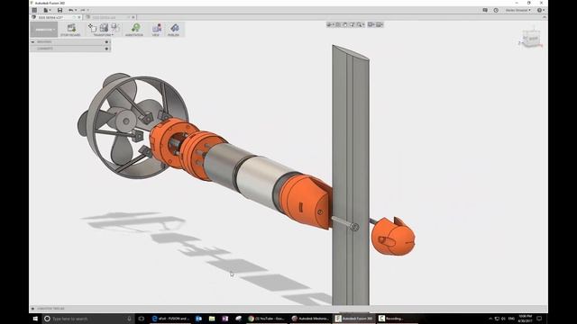Open the user account name dropdown
Viewport: 577px width, 324px height.
coord(518,10)
